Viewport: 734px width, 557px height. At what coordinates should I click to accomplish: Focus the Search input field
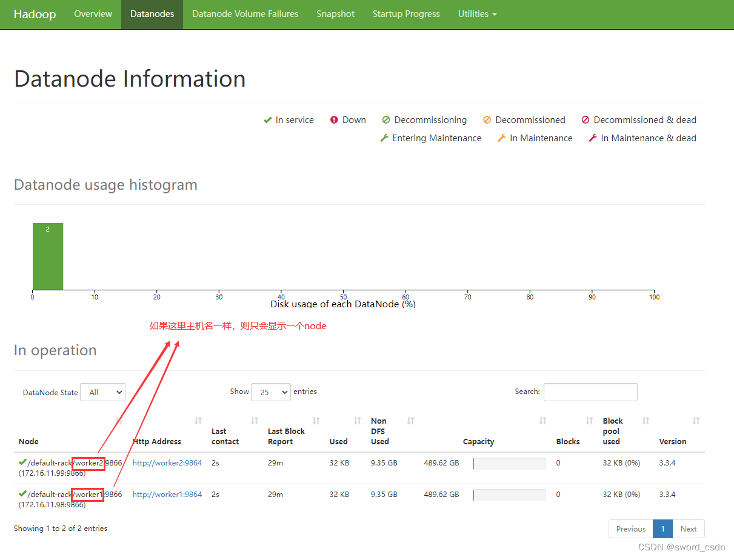pyautogui.click(x=590, y=392)
